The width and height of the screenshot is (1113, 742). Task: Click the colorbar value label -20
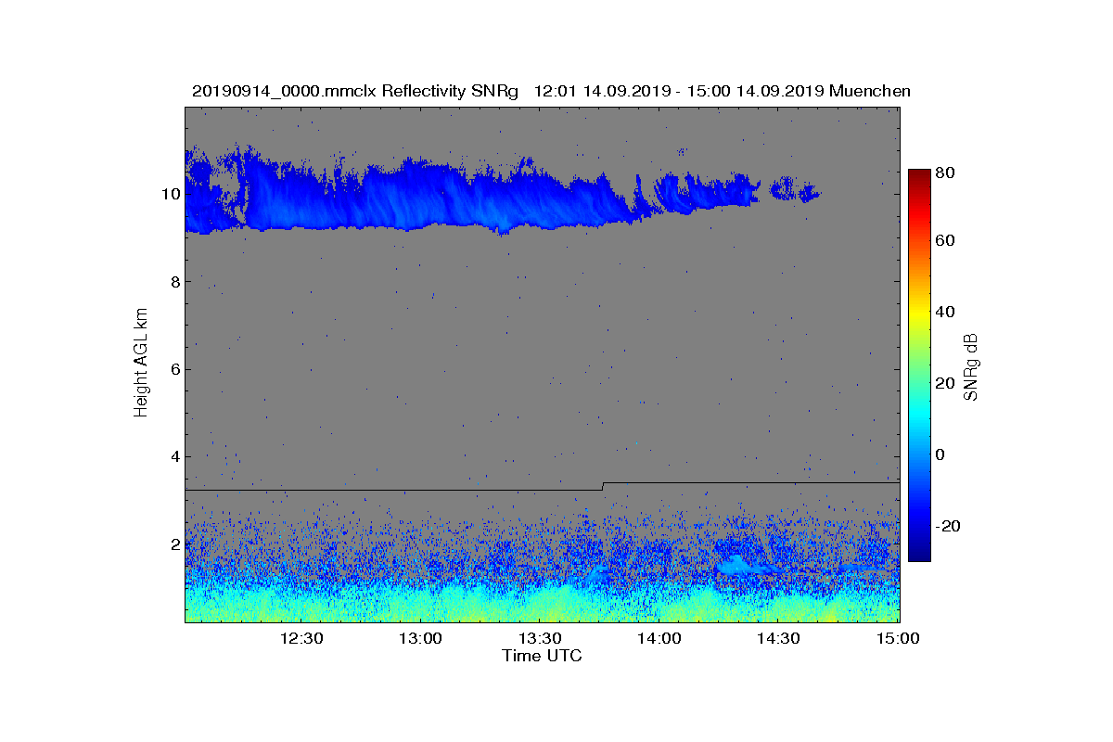click(x=948, y=526)
